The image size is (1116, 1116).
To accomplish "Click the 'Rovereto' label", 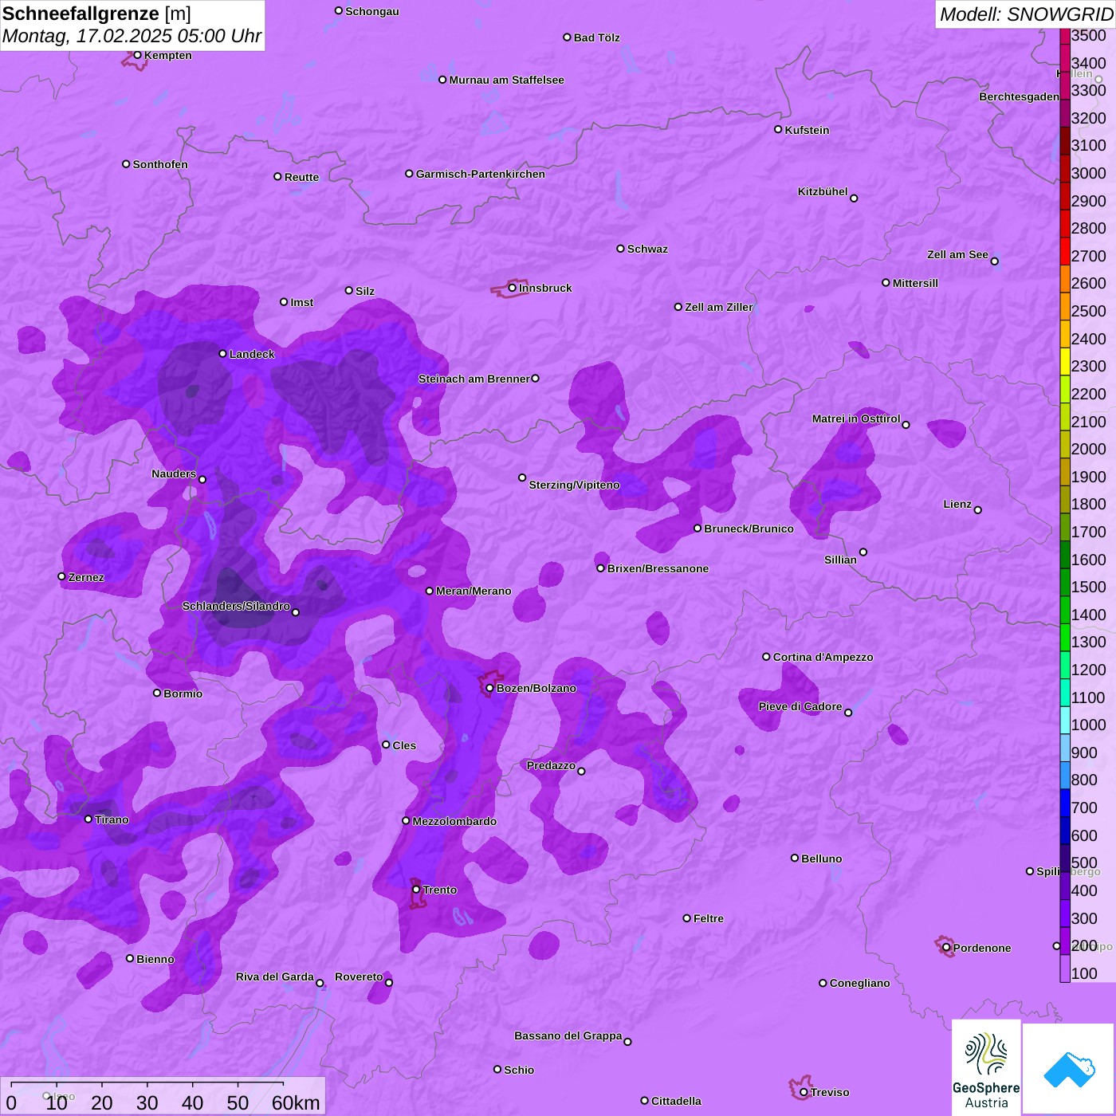I will (359, 976).
